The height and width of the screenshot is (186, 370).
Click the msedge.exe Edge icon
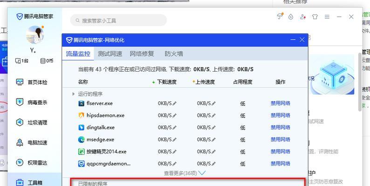(82, 139)
